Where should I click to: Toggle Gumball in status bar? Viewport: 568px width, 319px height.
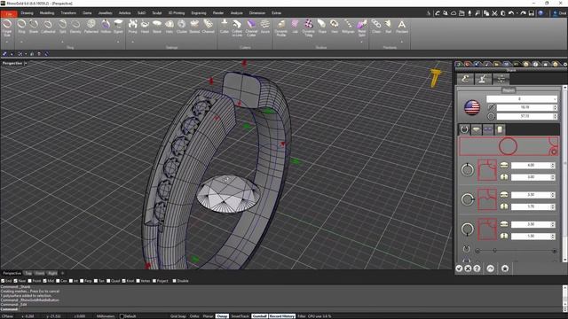(x=259, y=316)
